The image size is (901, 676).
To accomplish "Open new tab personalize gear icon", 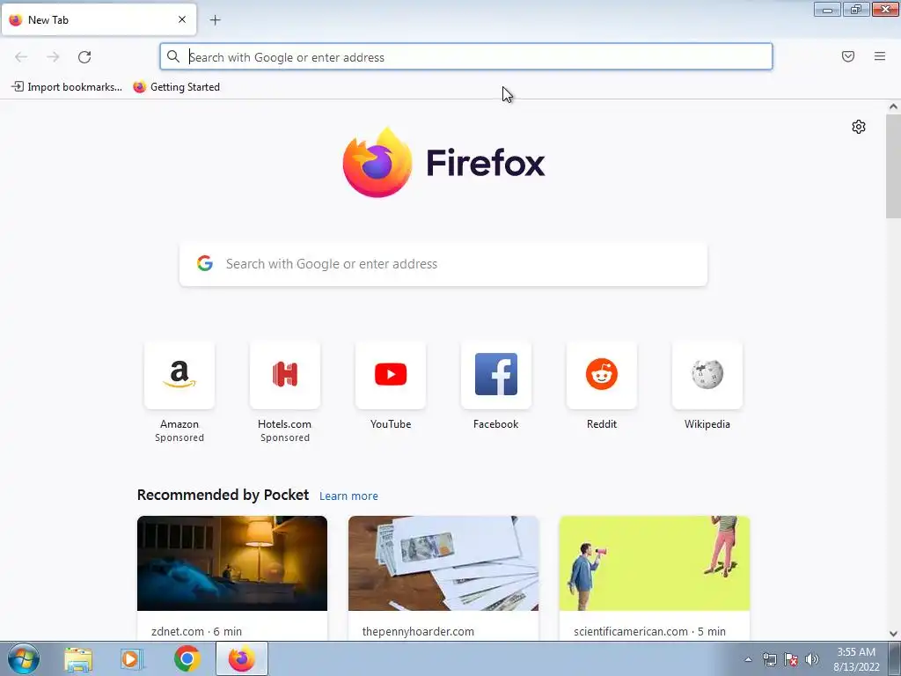I will tap(859, 127).
